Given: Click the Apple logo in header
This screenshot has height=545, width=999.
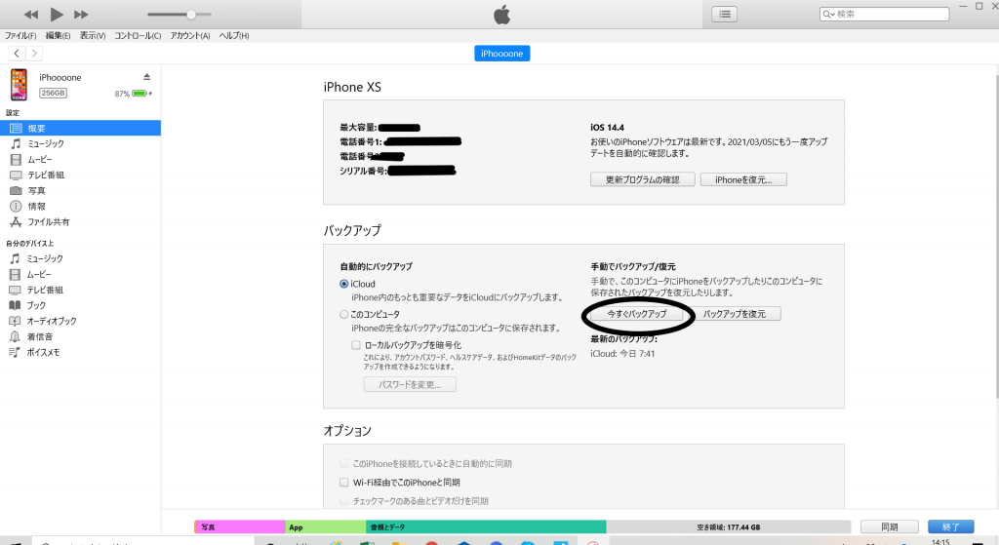Looking at the screenshot, I should [x=502, y=14].
